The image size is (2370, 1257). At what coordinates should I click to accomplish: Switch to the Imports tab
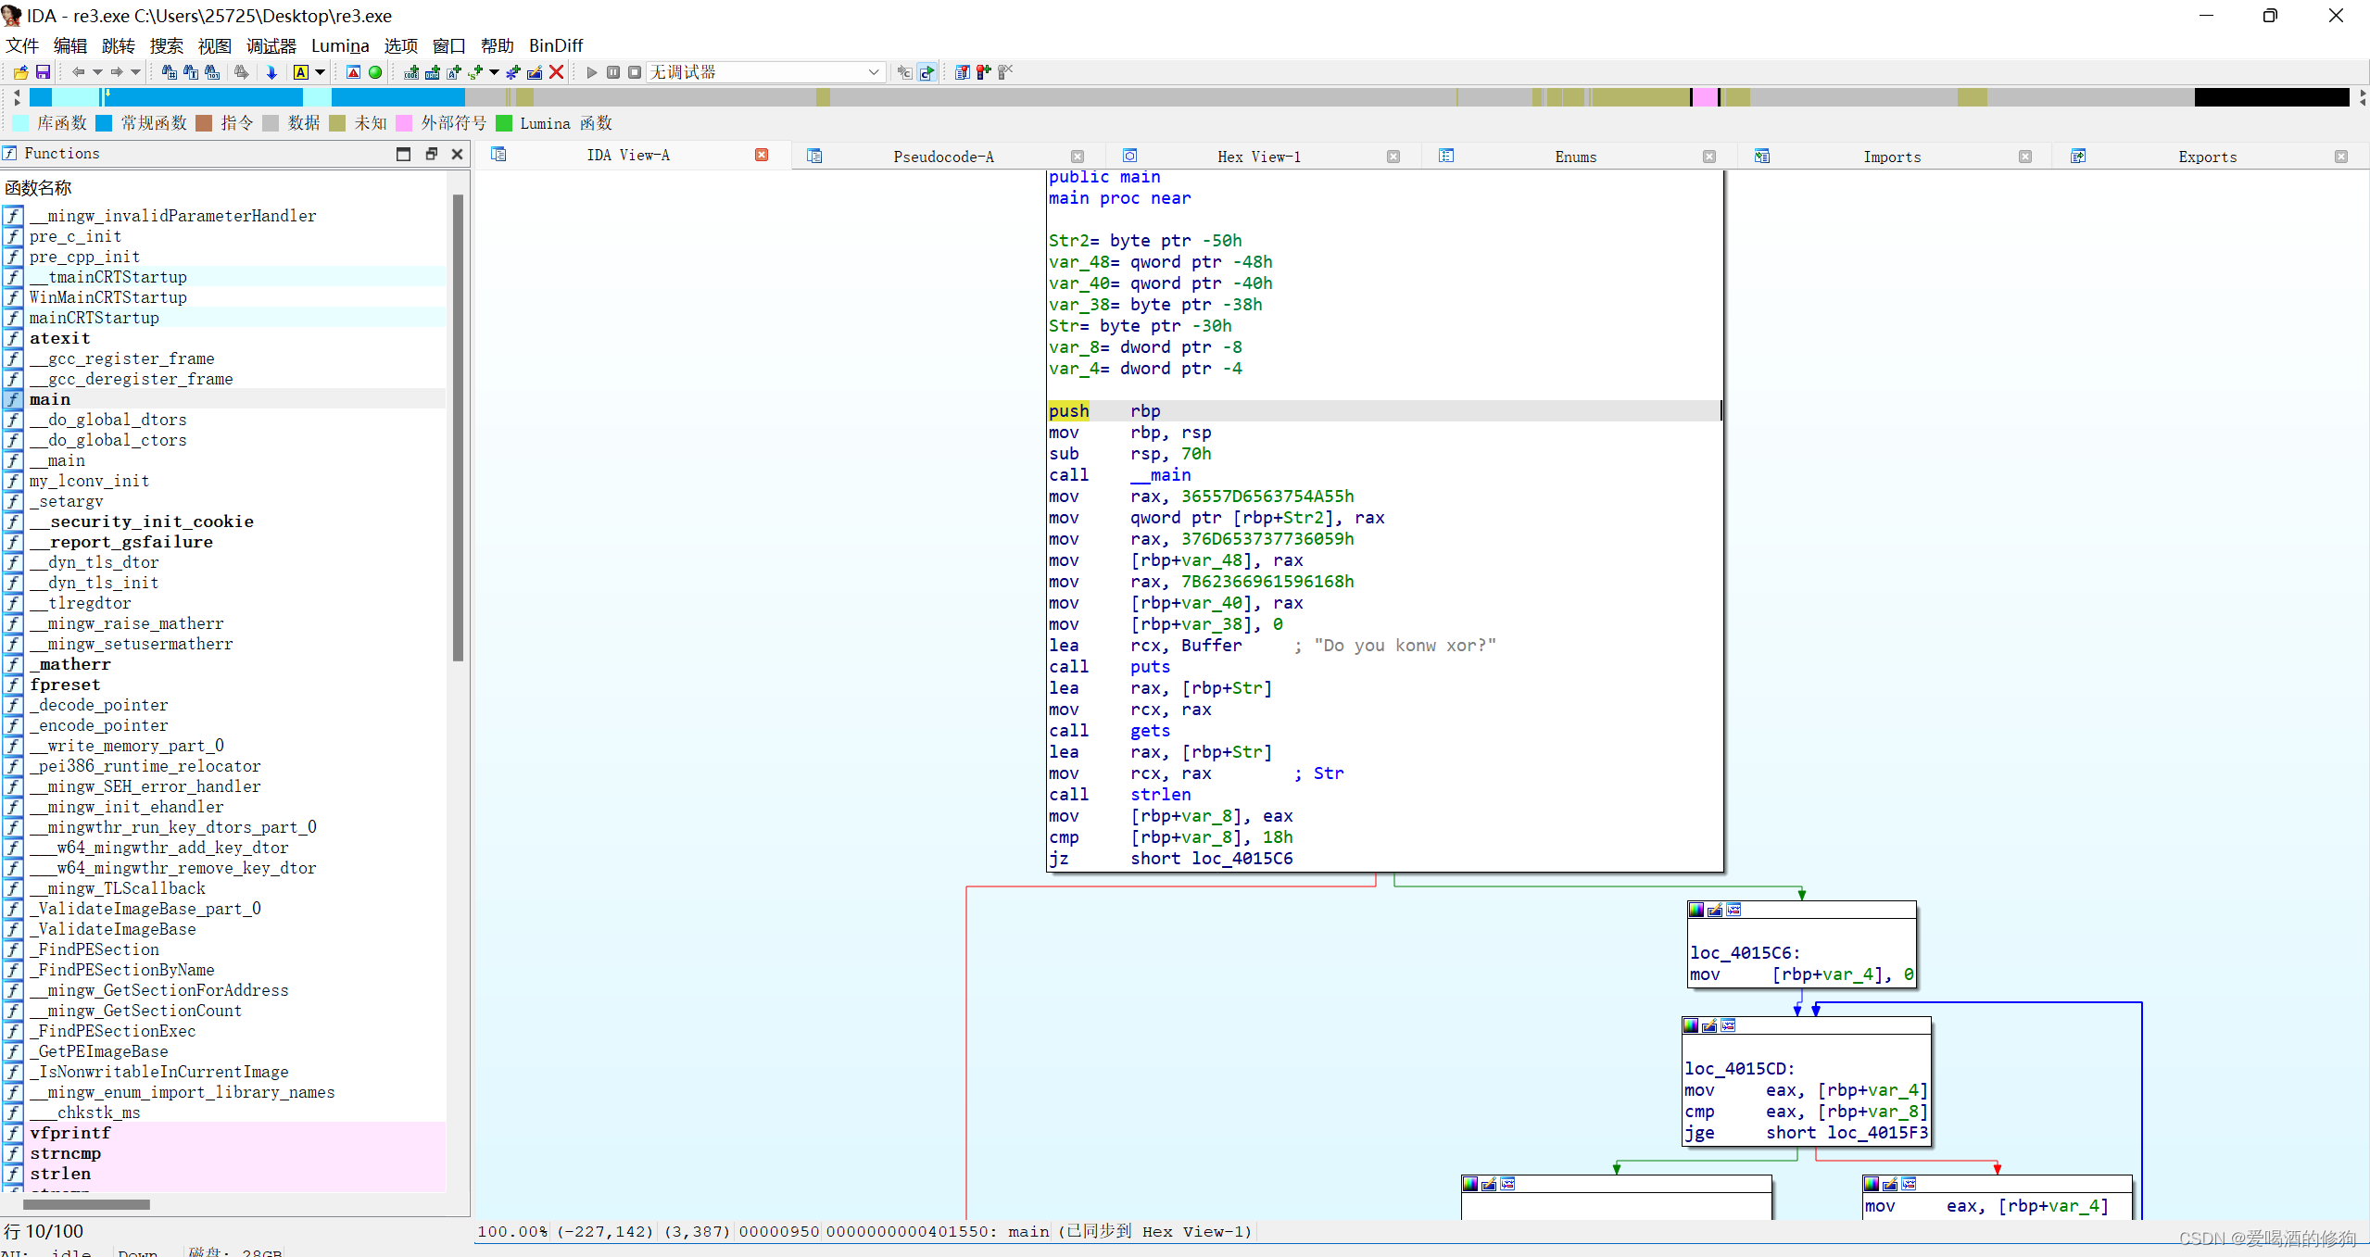coord(1891,157)
